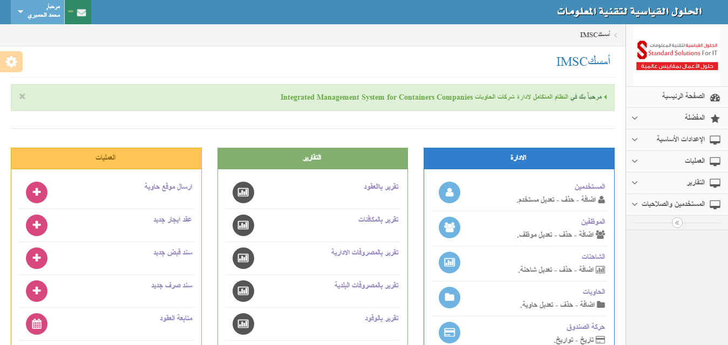Click the orange العمليات panel header
Screen dimensions: 728x345
[x=106, y=158]
